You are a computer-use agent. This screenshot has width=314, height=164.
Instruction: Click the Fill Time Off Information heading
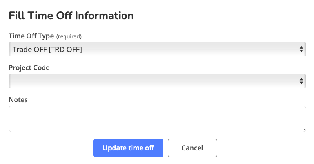[x=71, y=16]
